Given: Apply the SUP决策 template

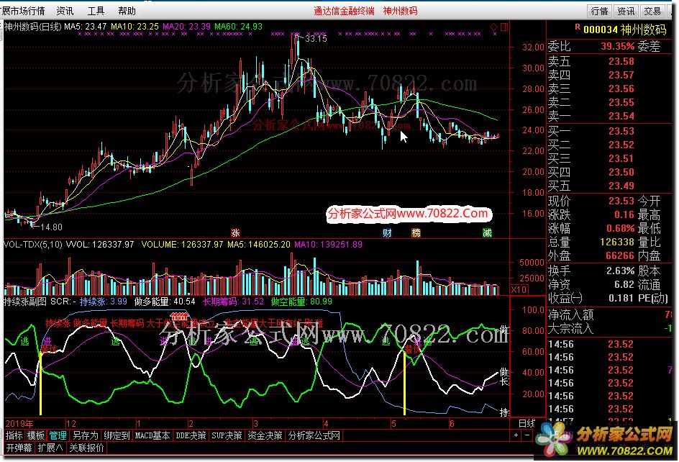Looking at the screenshot, I should coord(227,435).
